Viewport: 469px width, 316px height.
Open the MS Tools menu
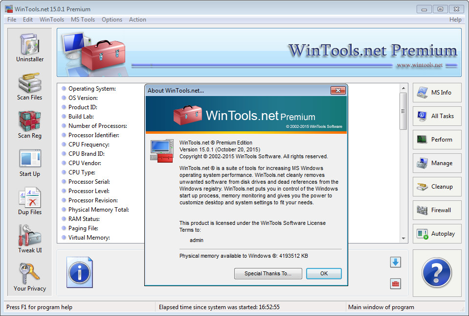click(x=83, y=20)
